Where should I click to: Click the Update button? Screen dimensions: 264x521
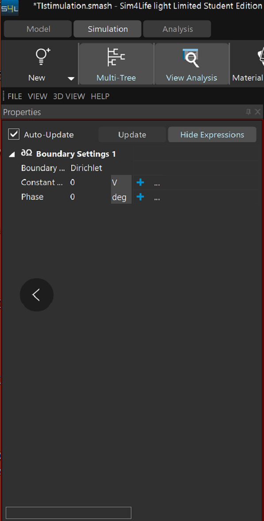click(x=132, y=135)
